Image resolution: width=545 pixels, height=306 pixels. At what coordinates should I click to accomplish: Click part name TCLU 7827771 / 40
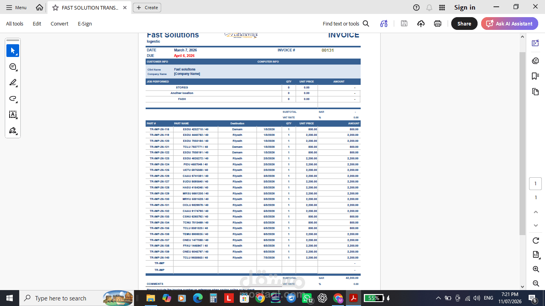pos(195,147)
